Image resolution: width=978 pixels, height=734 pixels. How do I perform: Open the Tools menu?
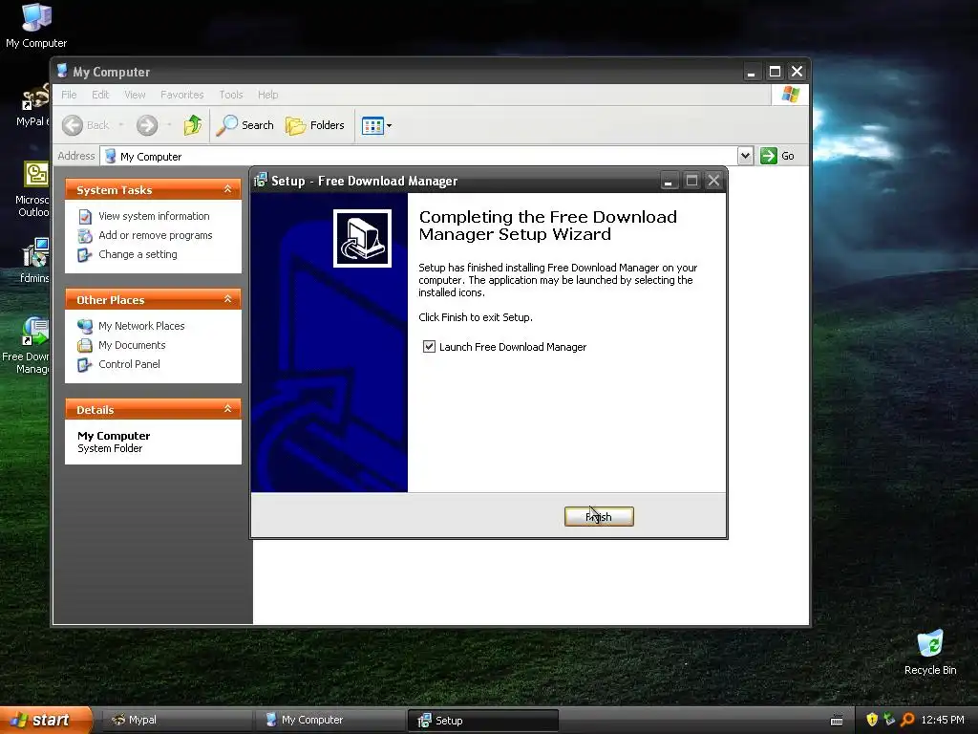click(x=231, y=95)
